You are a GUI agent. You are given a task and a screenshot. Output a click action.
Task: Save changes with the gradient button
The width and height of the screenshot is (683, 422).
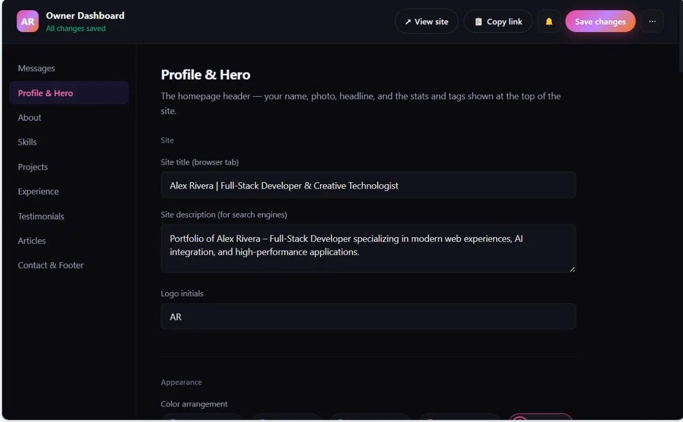point(600,21)
